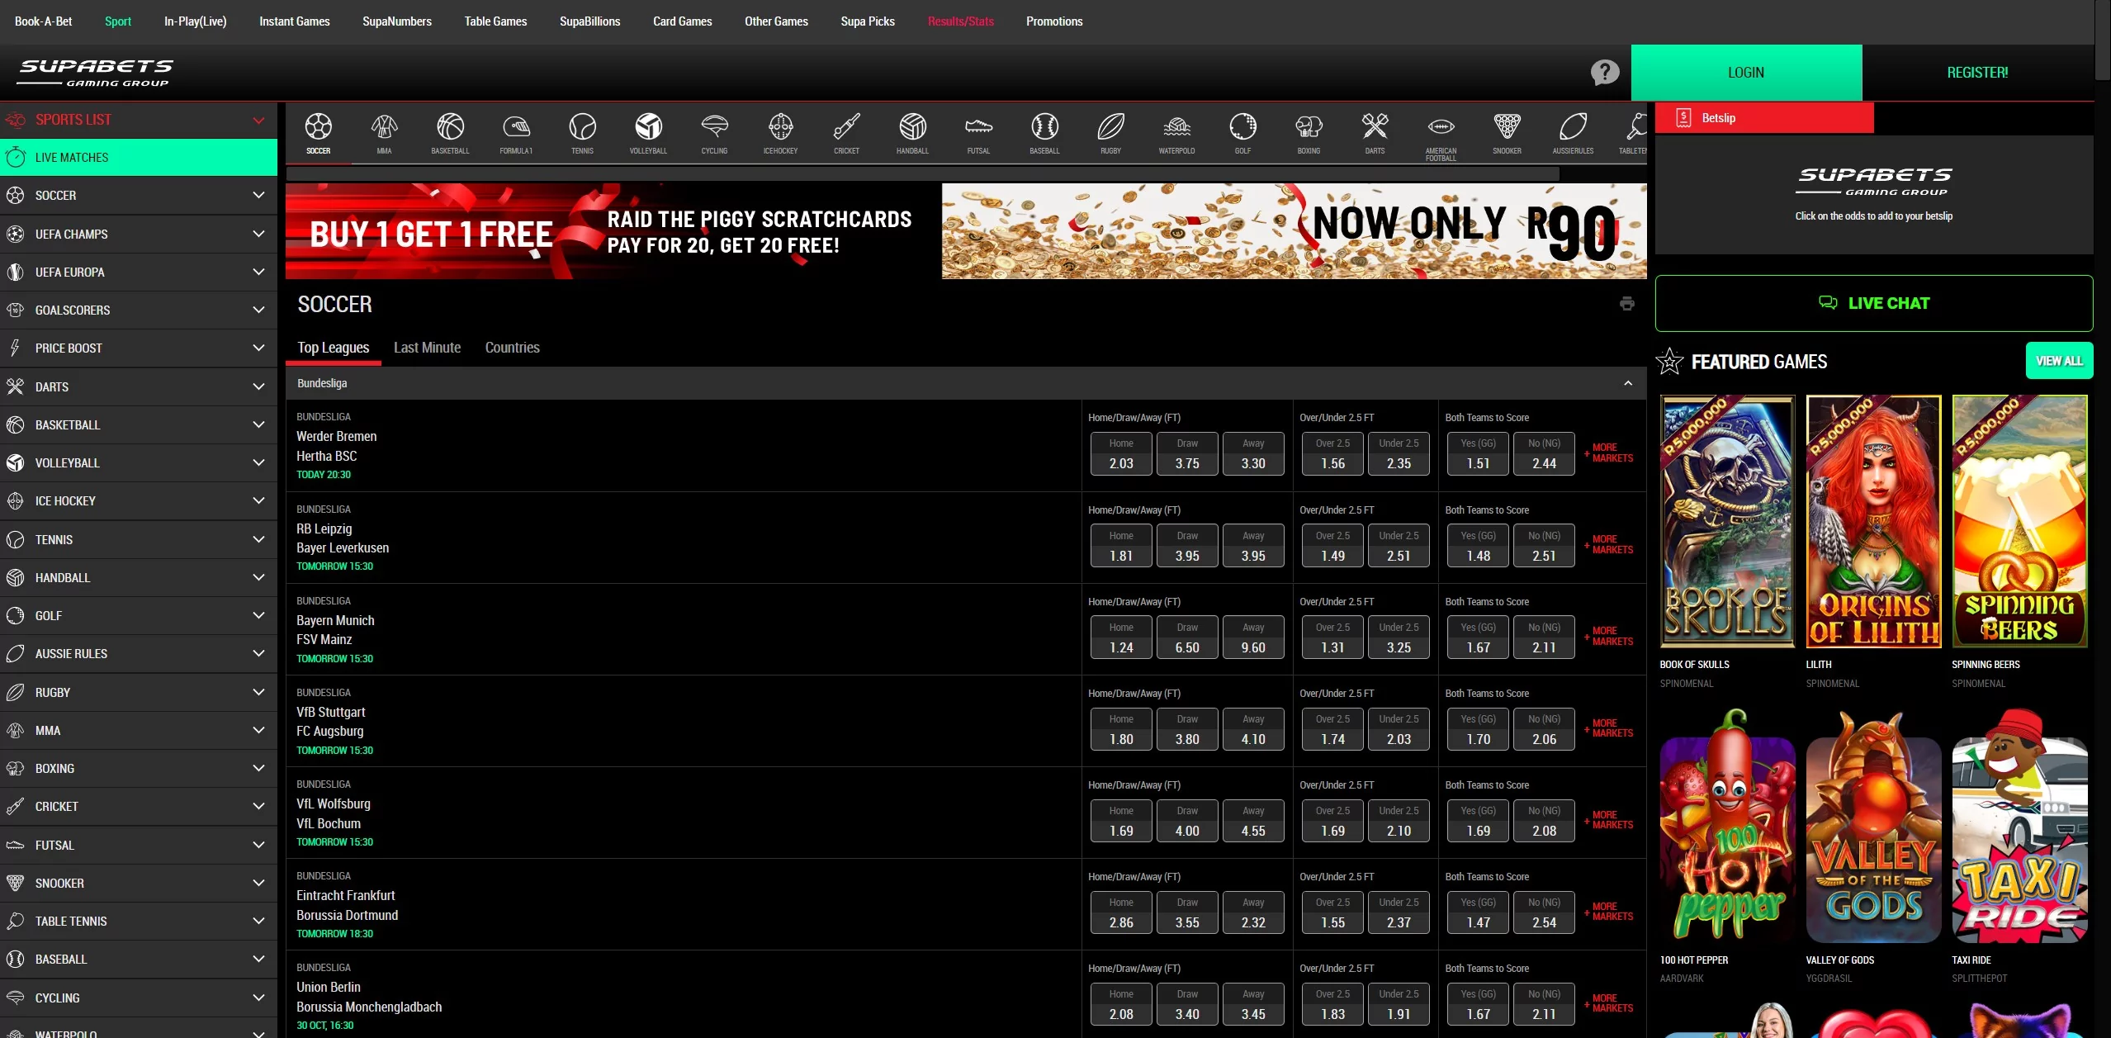Image resolution: width=2111 pixels, height=1038 pixels.
Task: Collapse the Bundesliga league section
Action: (1627, 383)
